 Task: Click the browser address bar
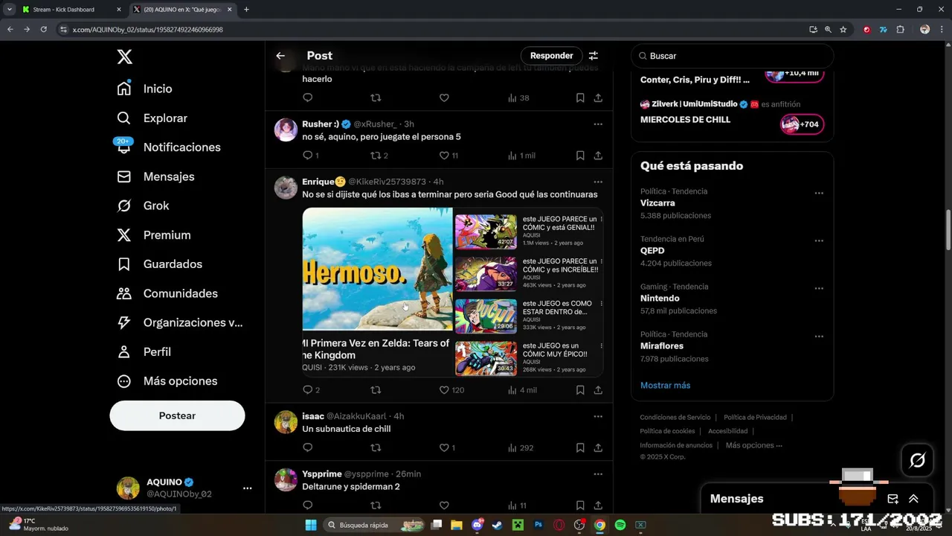point(431,30)
